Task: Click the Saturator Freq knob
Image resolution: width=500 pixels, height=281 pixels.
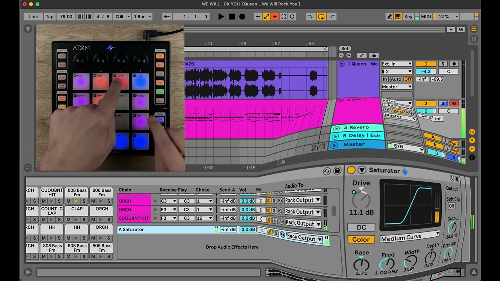Action: (387, 264)
